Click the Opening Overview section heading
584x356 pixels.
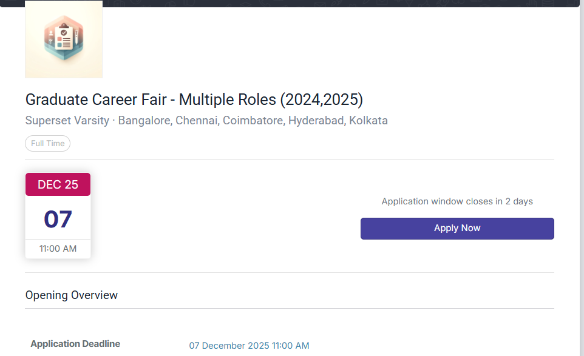click(x=71, y=295)
